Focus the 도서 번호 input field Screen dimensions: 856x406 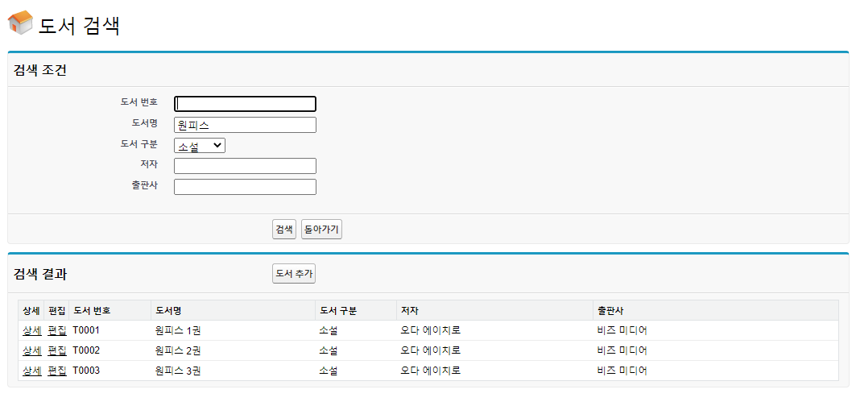tap(245, 104)
